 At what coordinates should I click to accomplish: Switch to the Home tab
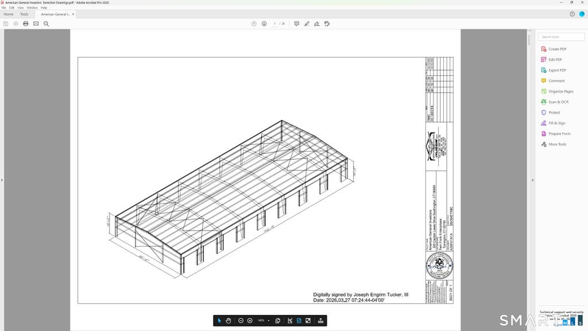[x=8, y=14]
